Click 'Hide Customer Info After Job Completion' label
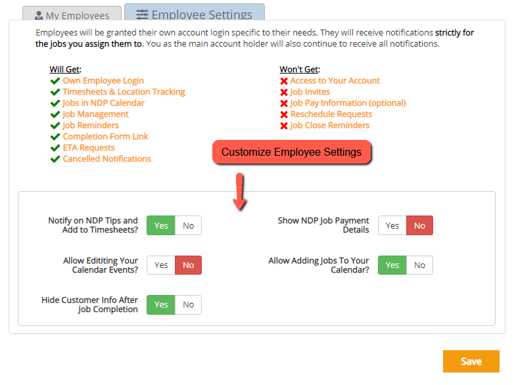The image size is (516, 385). click(89, 305)
